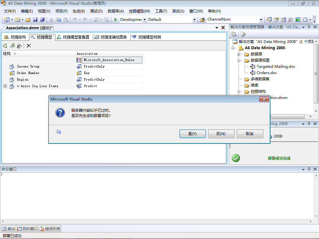319x239 pixels.
Task: Open the 数据库(A) menu
Action: coord(116,11)
